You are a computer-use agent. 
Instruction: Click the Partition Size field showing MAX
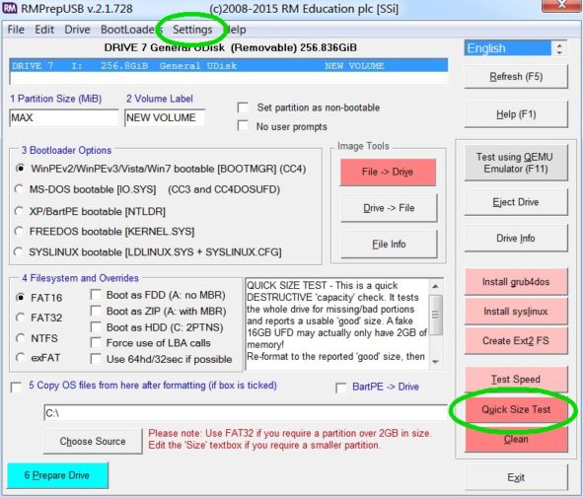[x=64, y=117]
